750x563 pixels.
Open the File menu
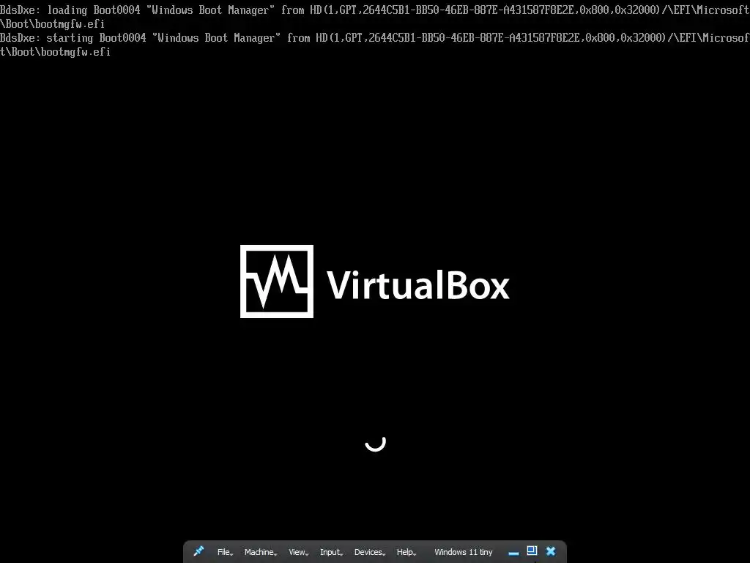click(x=225, y=552)
